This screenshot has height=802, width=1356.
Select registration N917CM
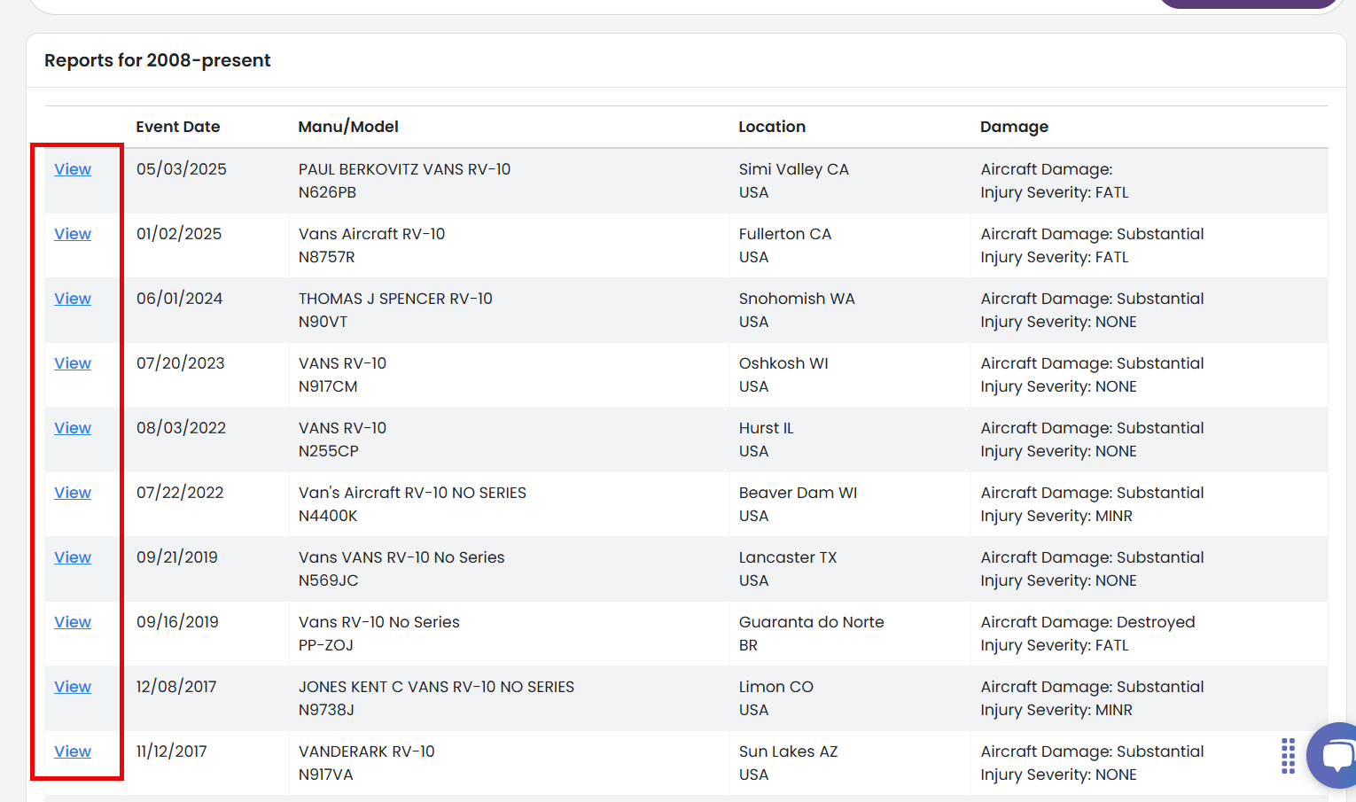click(328, 386)
